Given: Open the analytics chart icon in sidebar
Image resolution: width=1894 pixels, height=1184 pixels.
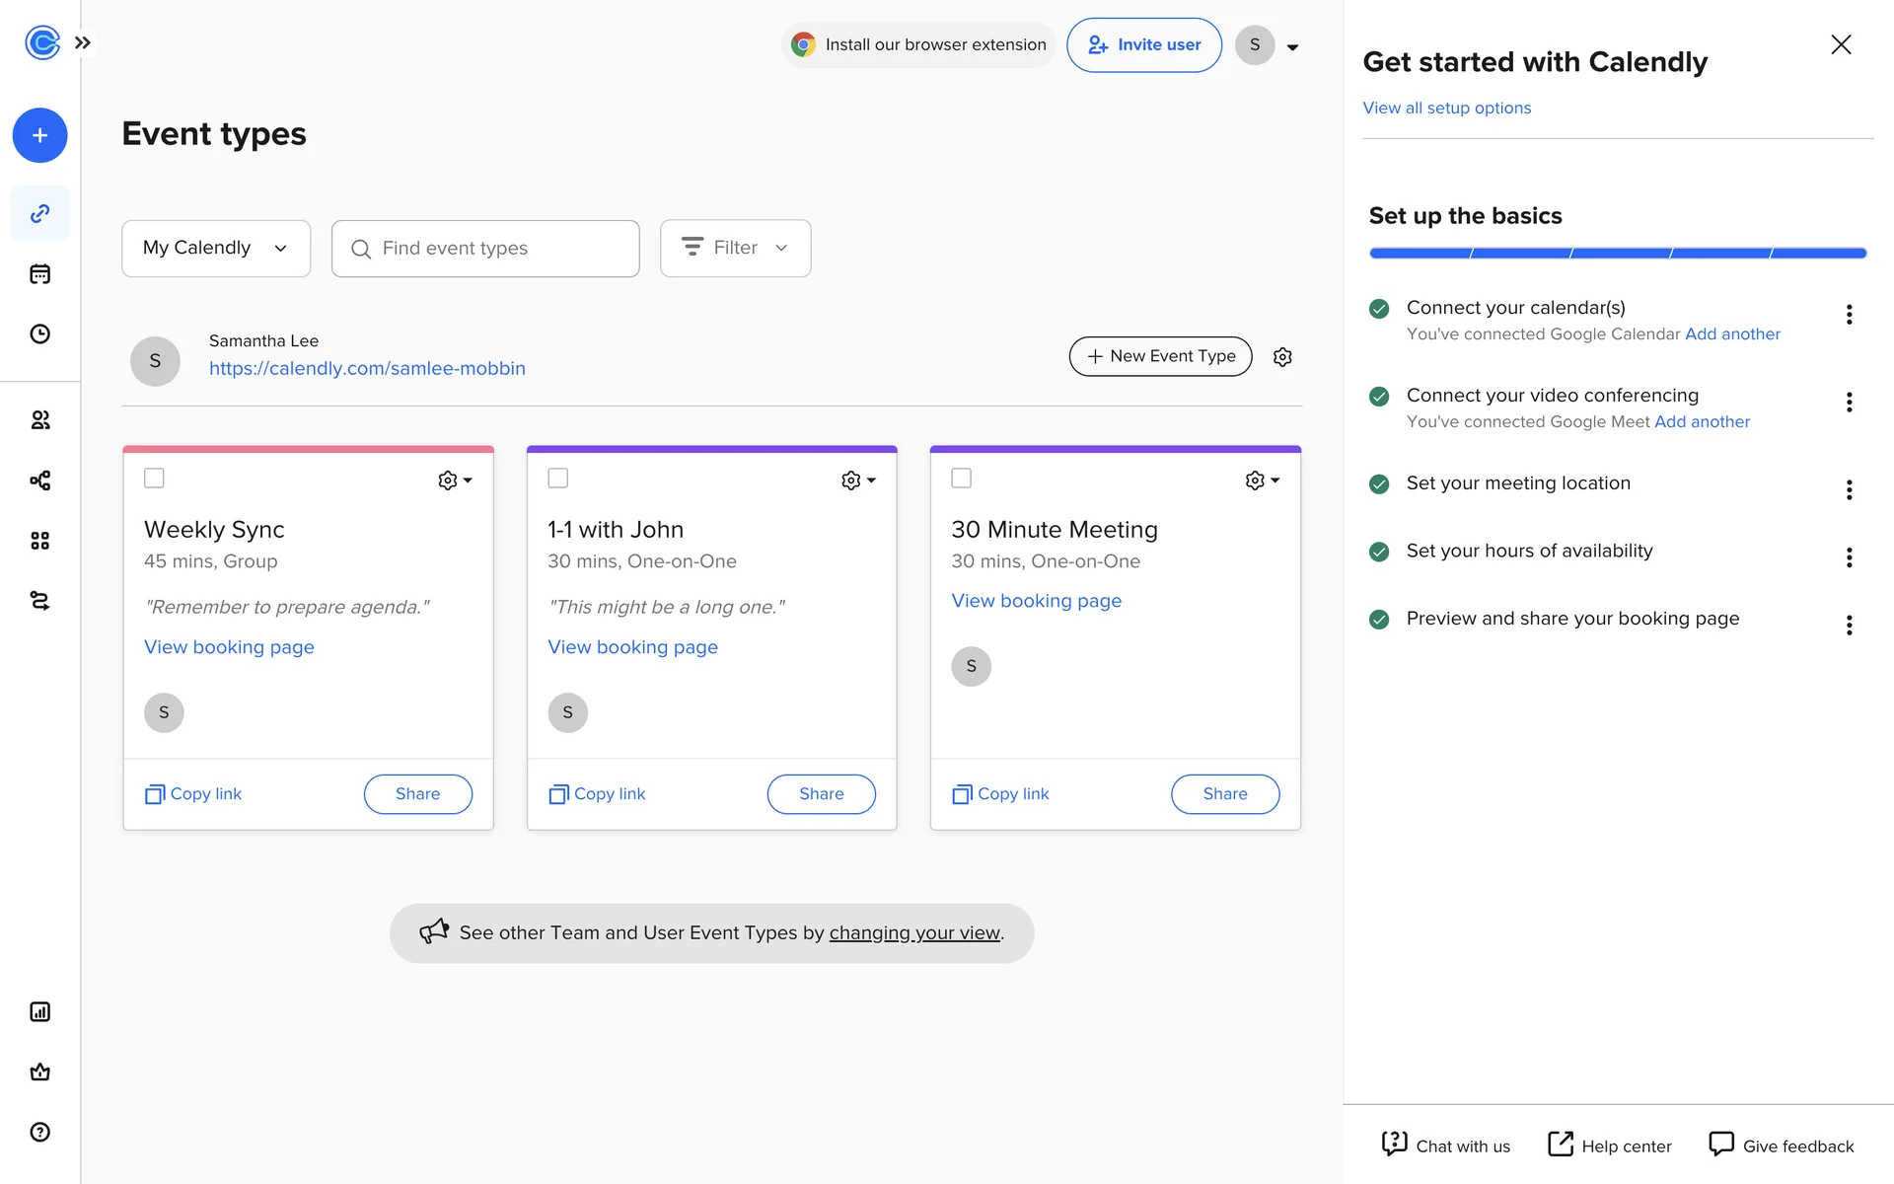Looking at the screenshot, I should 39,1011.
